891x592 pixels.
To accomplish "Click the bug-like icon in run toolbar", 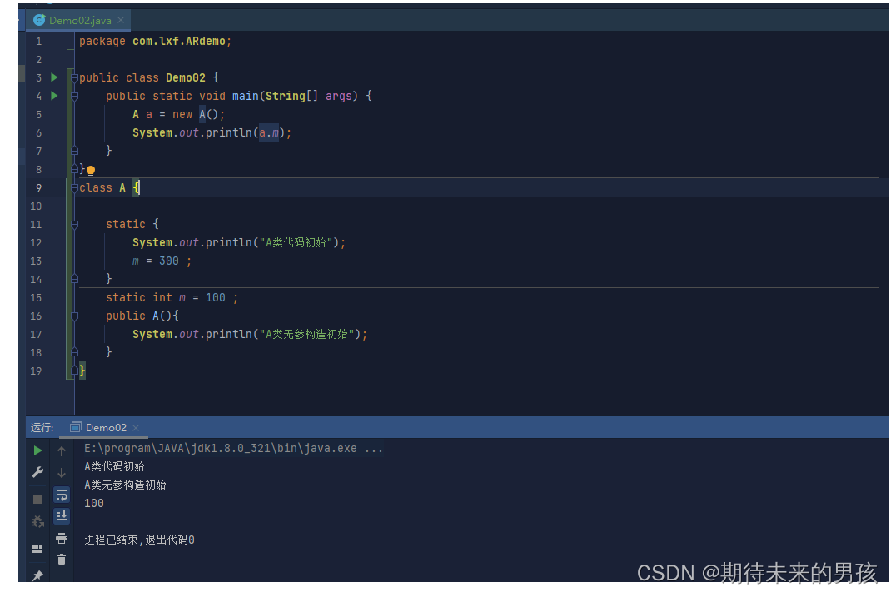I will point(37,521).
